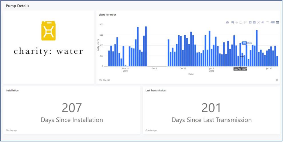The width and height of the screenshot is (283, 142).
Task: Show closest data on hover icon
Action: (x=272, y=22)
